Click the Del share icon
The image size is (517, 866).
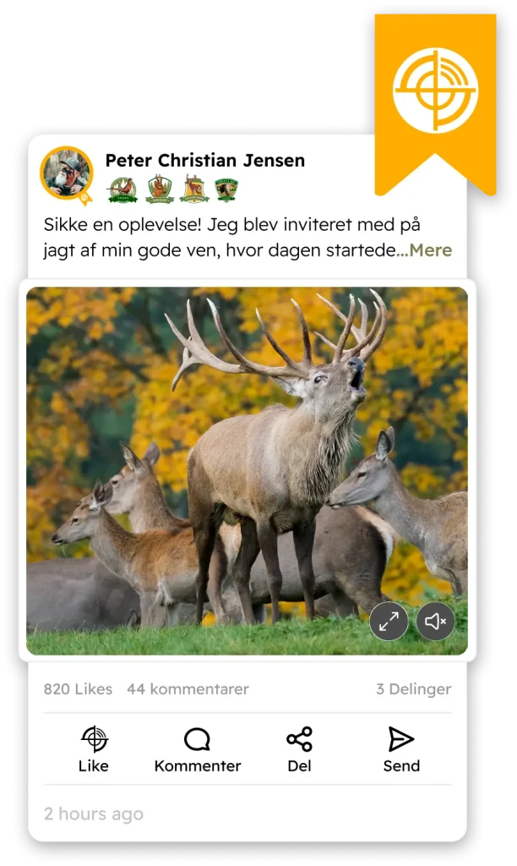300,739
